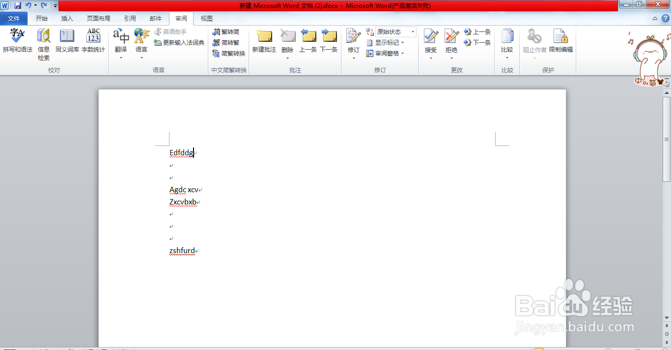Undo the last action in Quick Access

coord(28,5)
